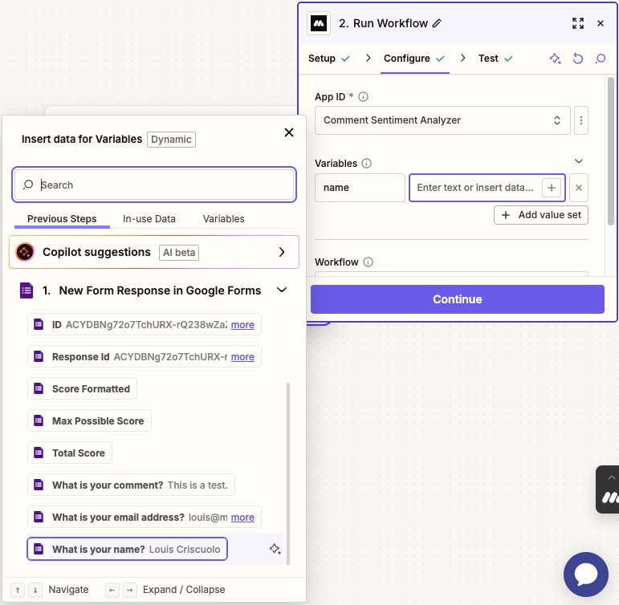Click the Dynamic badge
The width and height of the screenshot is (619, 605).
171,140
